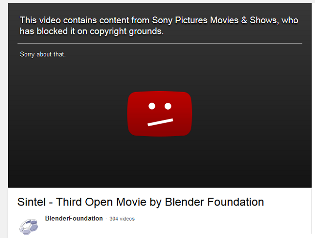
Task: Select the 'Sorry about that.' text
Action: point(43,54)
